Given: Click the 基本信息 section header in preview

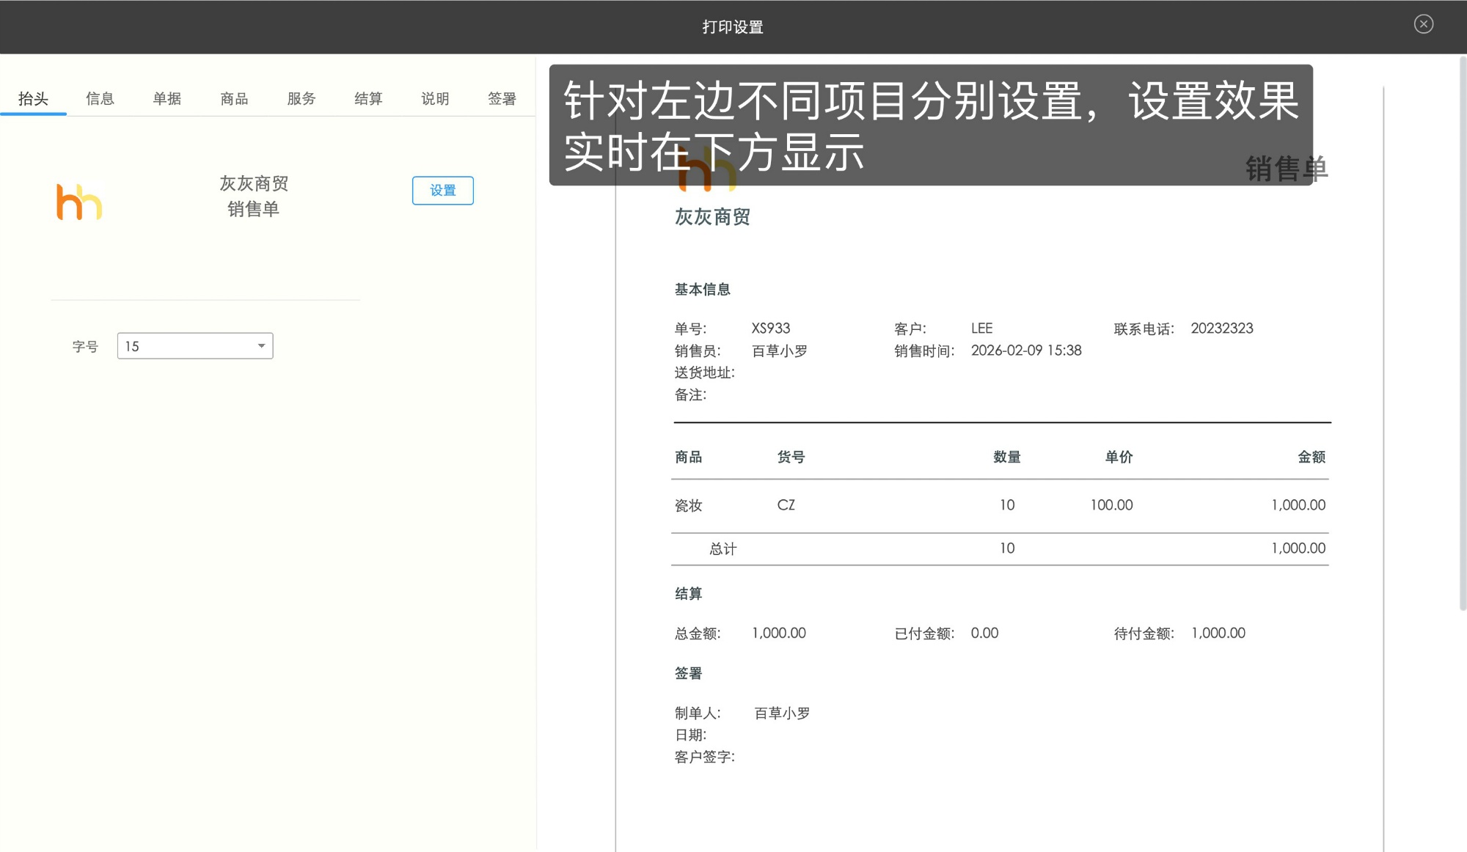Looking at the screenshot, I should tap(701, 289).
